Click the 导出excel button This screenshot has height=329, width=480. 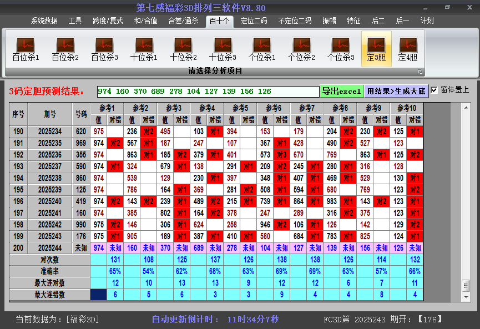pyautogui.click(x=341, y=91)
